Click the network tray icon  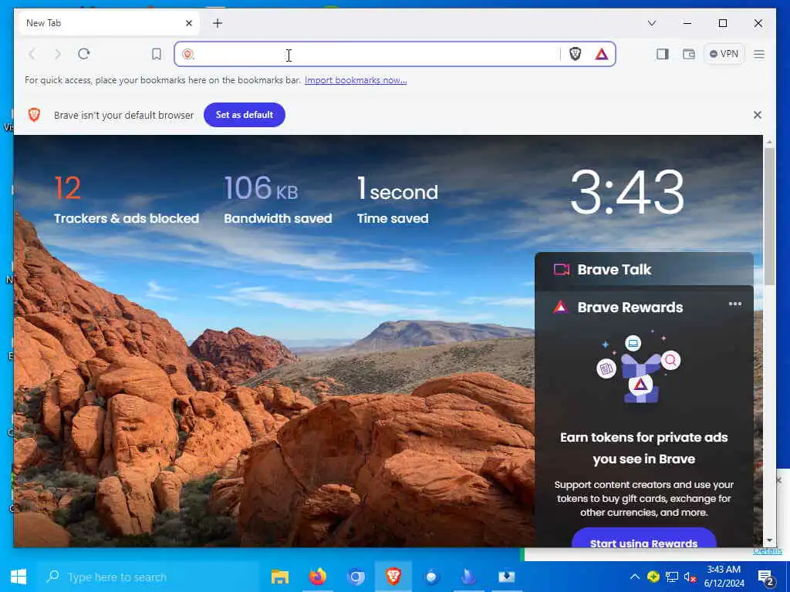click(x=672, y=577)
